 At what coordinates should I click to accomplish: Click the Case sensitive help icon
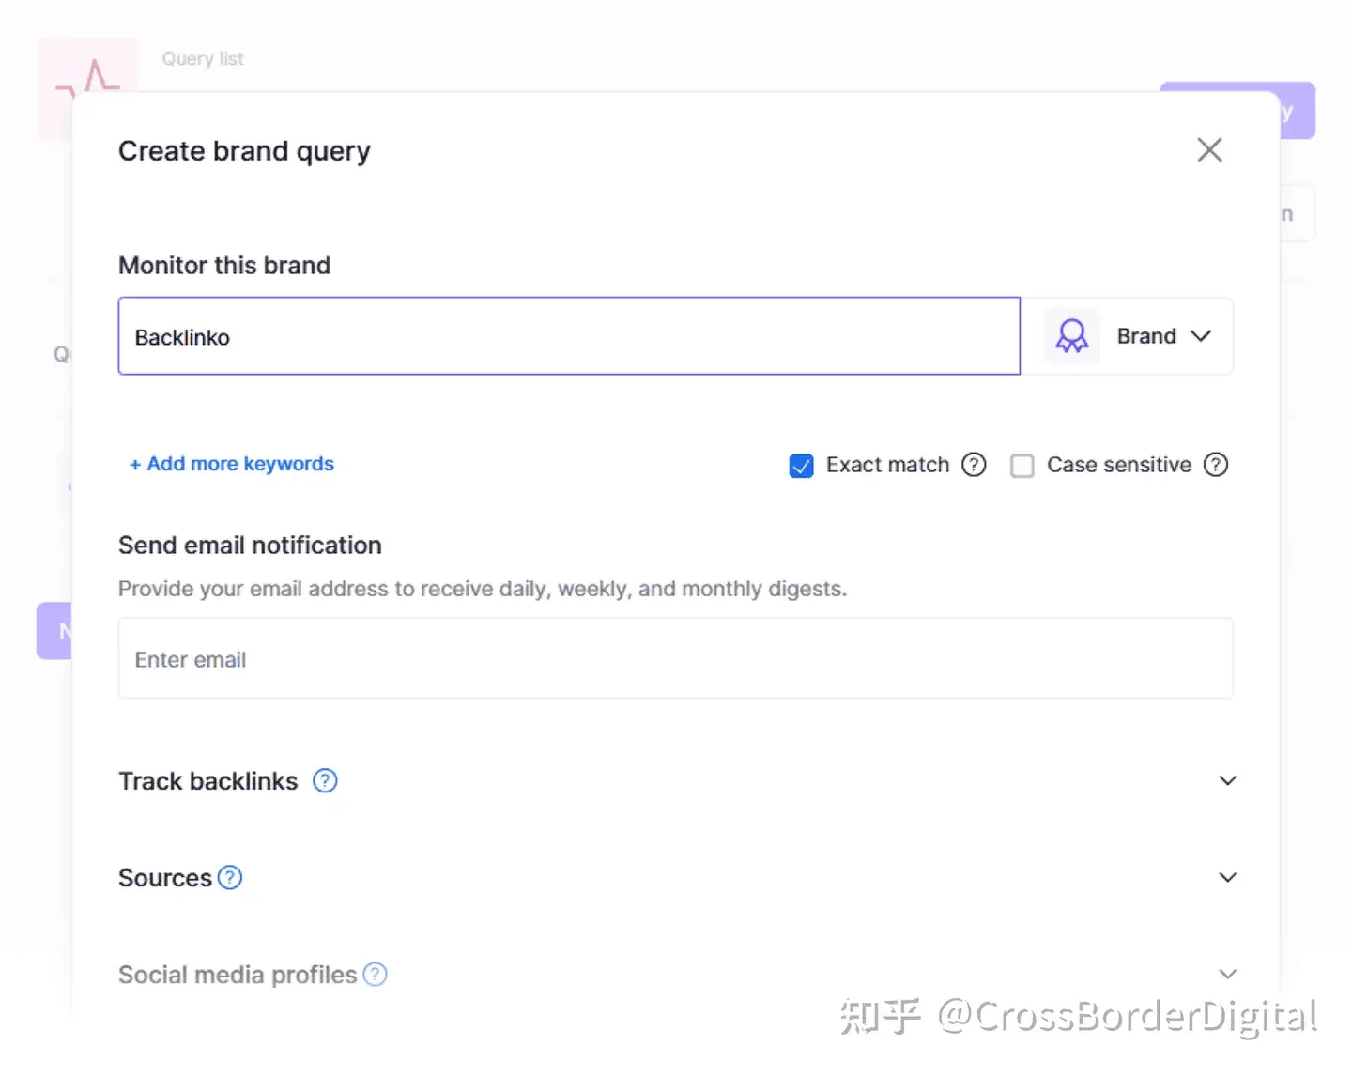pos(1216,465)
